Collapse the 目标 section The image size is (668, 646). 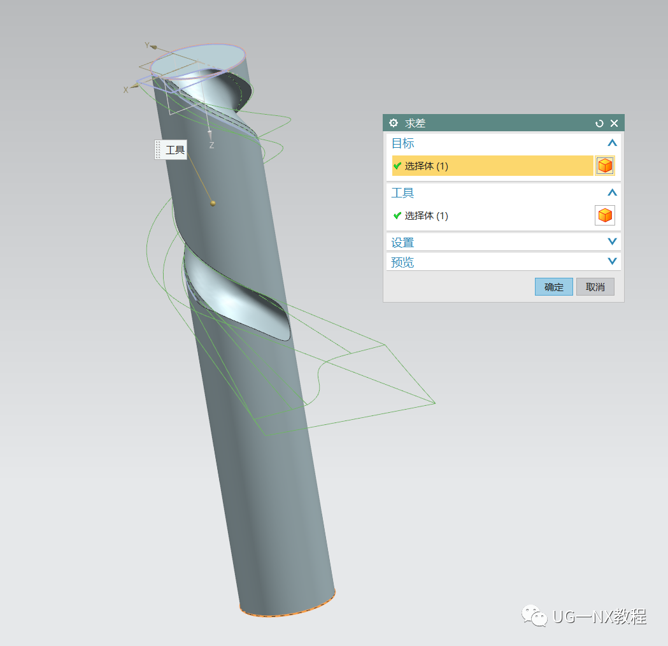point(612,143)
